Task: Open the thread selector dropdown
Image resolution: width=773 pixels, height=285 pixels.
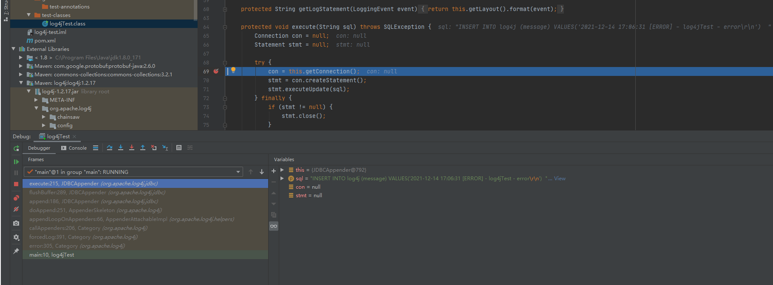Action: pos(238,172)
